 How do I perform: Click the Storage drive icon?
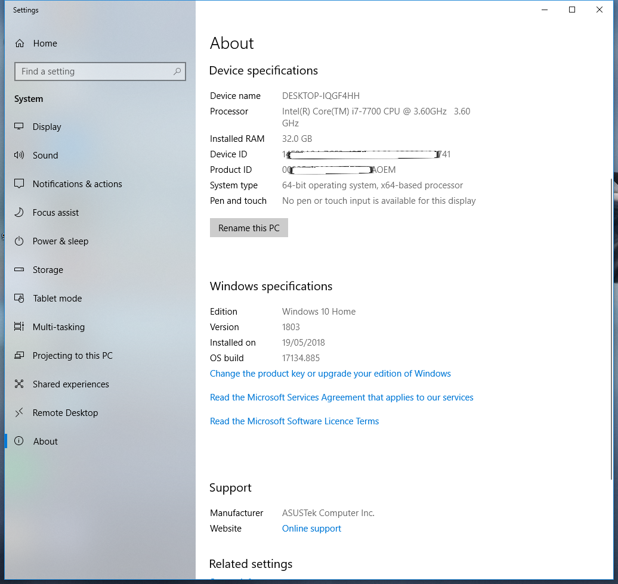point(19,270)
